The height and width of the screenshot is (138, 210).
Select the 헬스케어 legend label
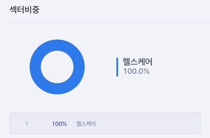[x=138, y=62]
